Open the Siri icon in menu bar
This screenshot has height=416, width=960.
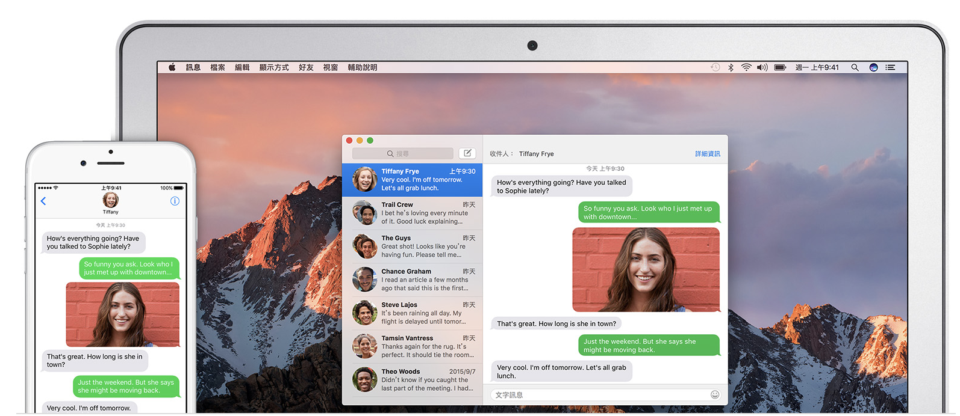(x=873, y=67)
